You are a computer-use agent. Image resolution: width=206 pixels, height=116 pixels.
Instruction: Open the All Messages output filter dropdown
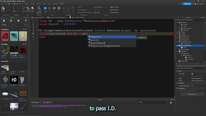(36, 102)
